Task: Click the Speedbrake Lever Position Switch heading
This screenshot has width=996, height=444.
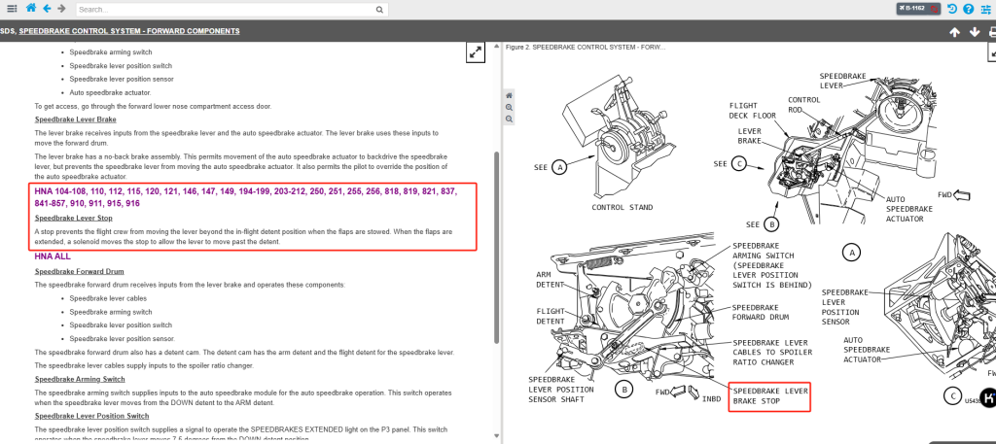Action: (x=92, y=416)
